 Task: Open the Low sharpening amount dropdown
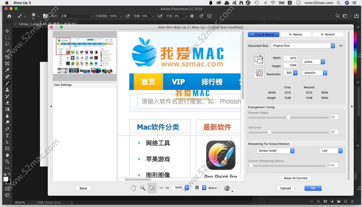click(x=331, y=151)
